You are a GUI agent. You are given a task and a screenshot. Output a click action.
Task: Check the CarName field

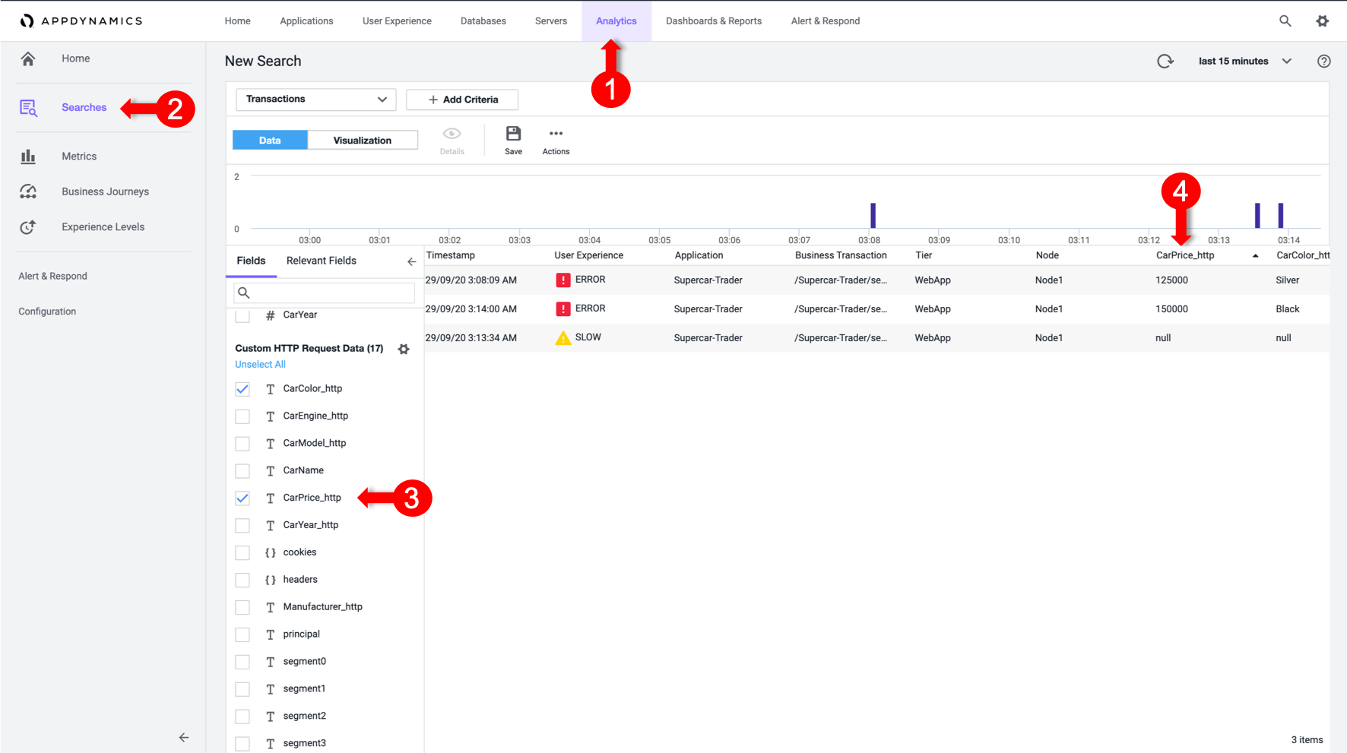click(242, 471)
